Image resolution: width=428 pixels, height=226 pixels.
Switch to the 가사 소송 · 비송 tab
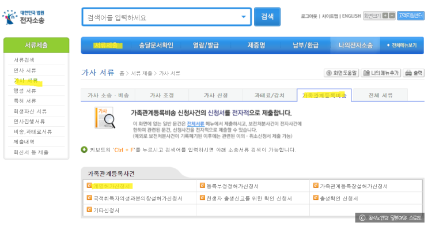[108, 95]
